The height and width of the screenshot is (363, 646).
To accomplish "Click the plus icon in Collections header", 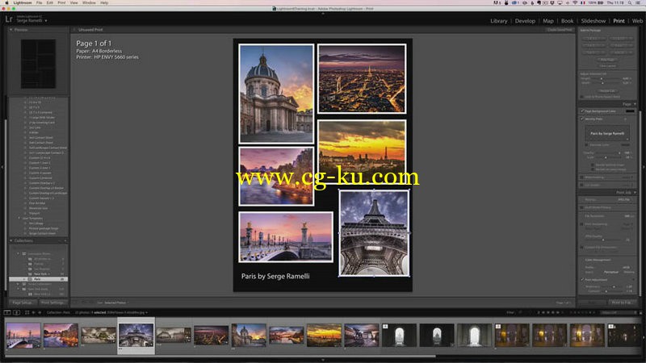I will [x=65, y=240].
